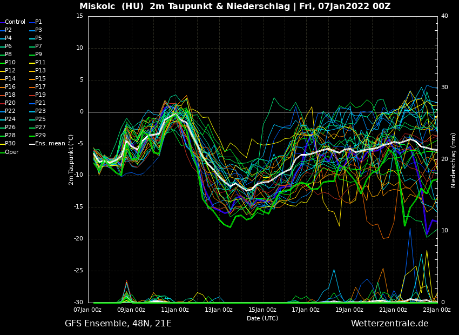
Task: Click the Oper legend entry
Action: coord(11,152)
